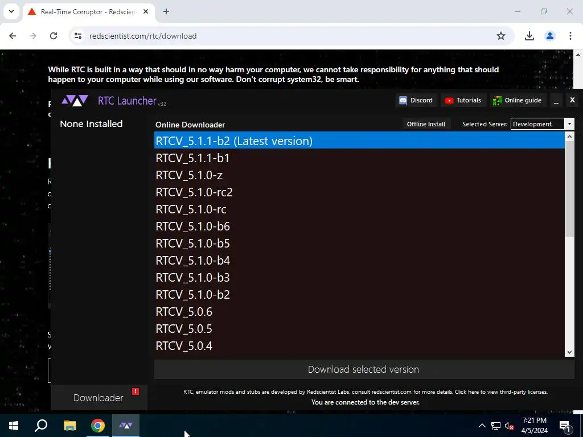Open the taskbar clock and date
The height and width of the screenshot is (437, 583).
pyautogui.click(x=534, y=426)
